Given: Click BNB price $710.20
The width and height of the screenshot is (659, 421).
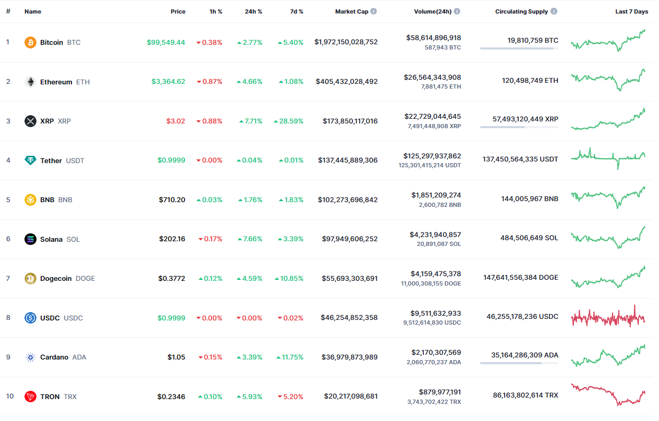Looking at the screenshot, I should (x=172, y=200).
